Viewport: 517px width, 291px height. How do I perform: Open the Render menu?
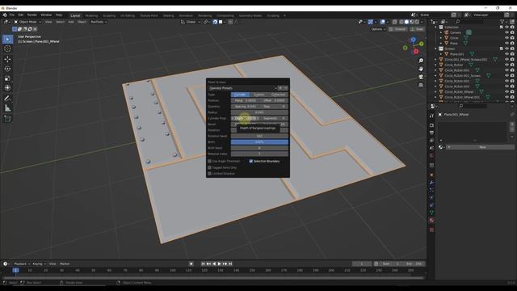pyautogui.click(x=32, y=15)
